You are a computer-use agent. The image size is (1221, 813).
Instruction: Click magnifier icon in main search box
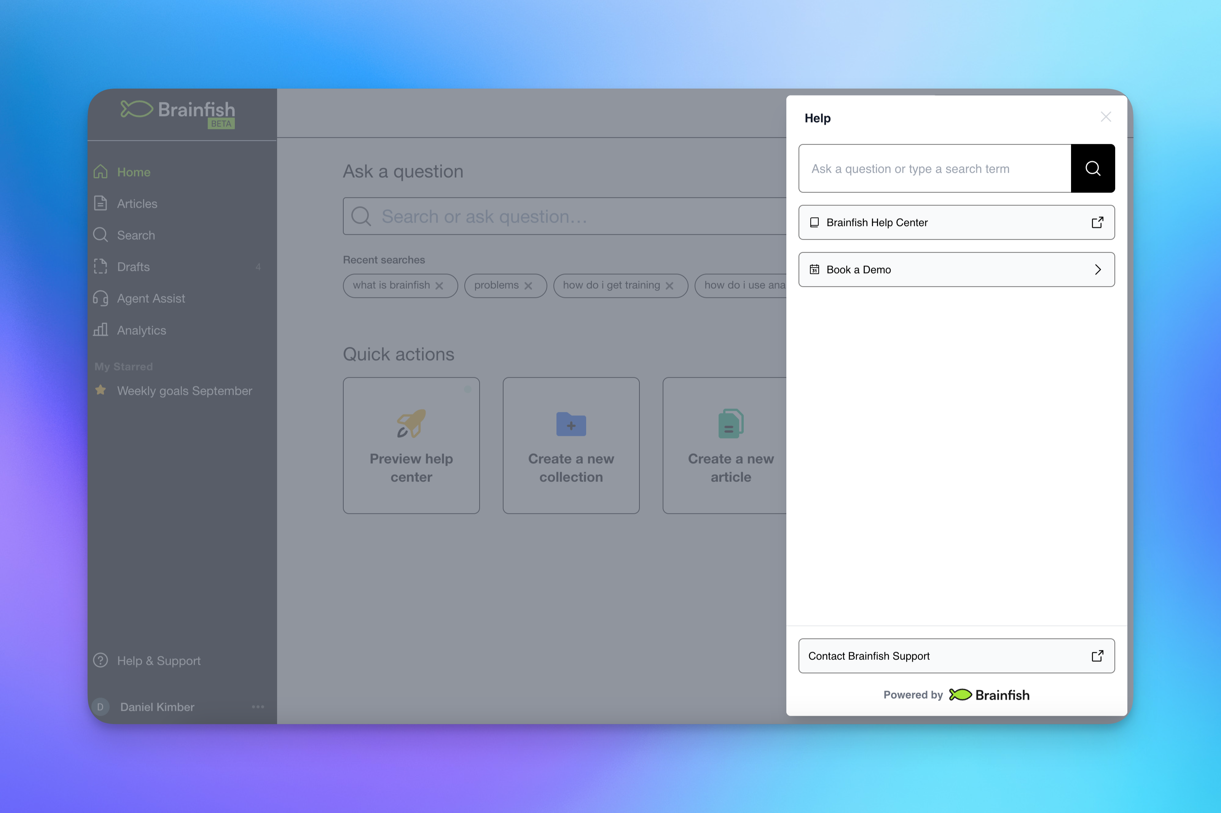[361, 216]
